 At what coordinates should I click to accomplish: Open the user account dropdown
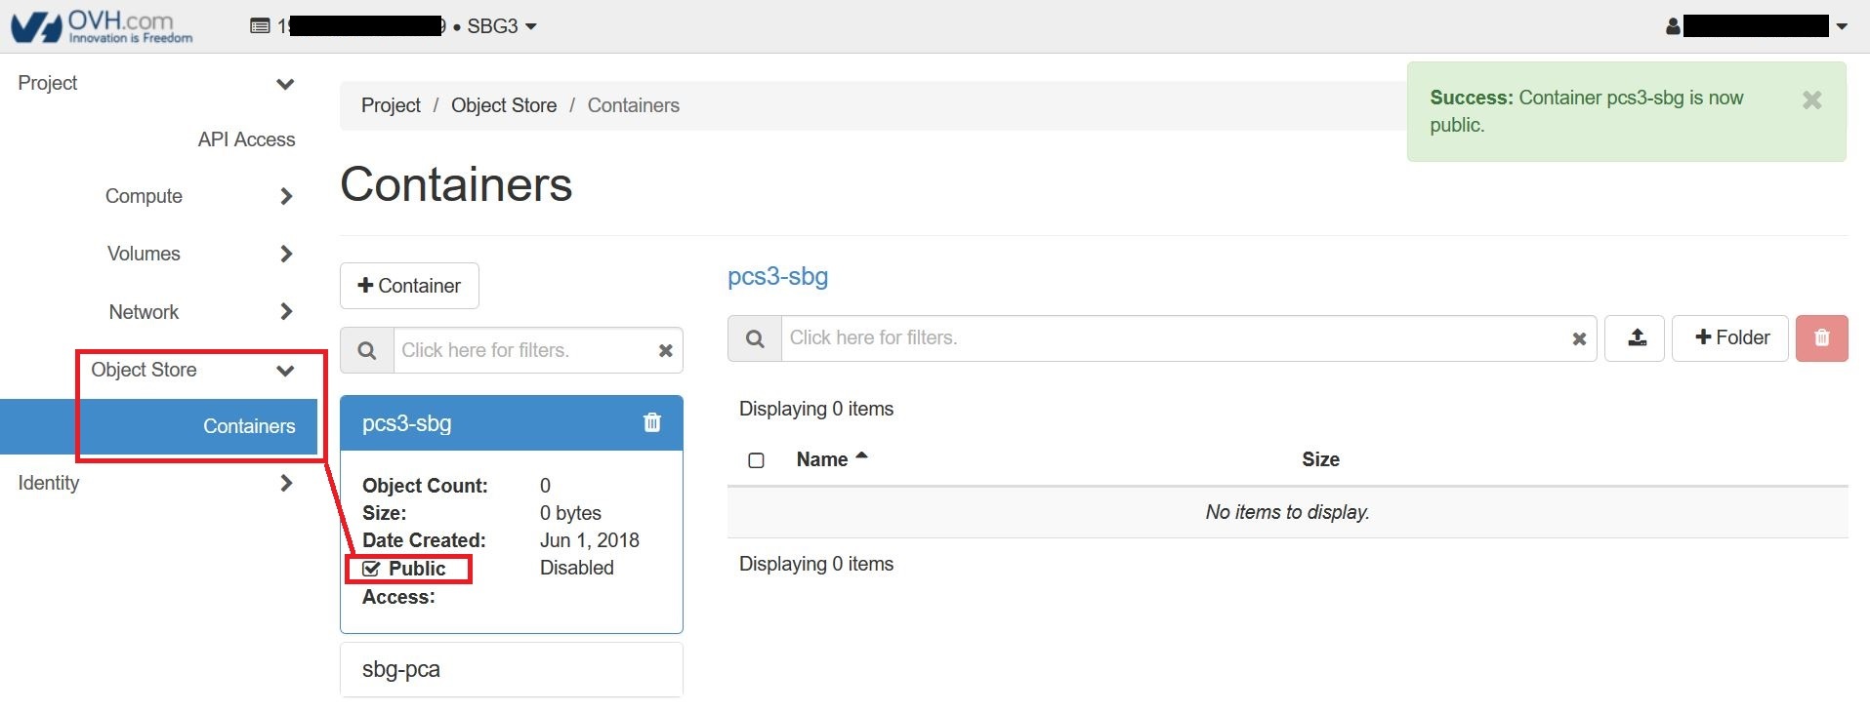[x=1758, y=26]
